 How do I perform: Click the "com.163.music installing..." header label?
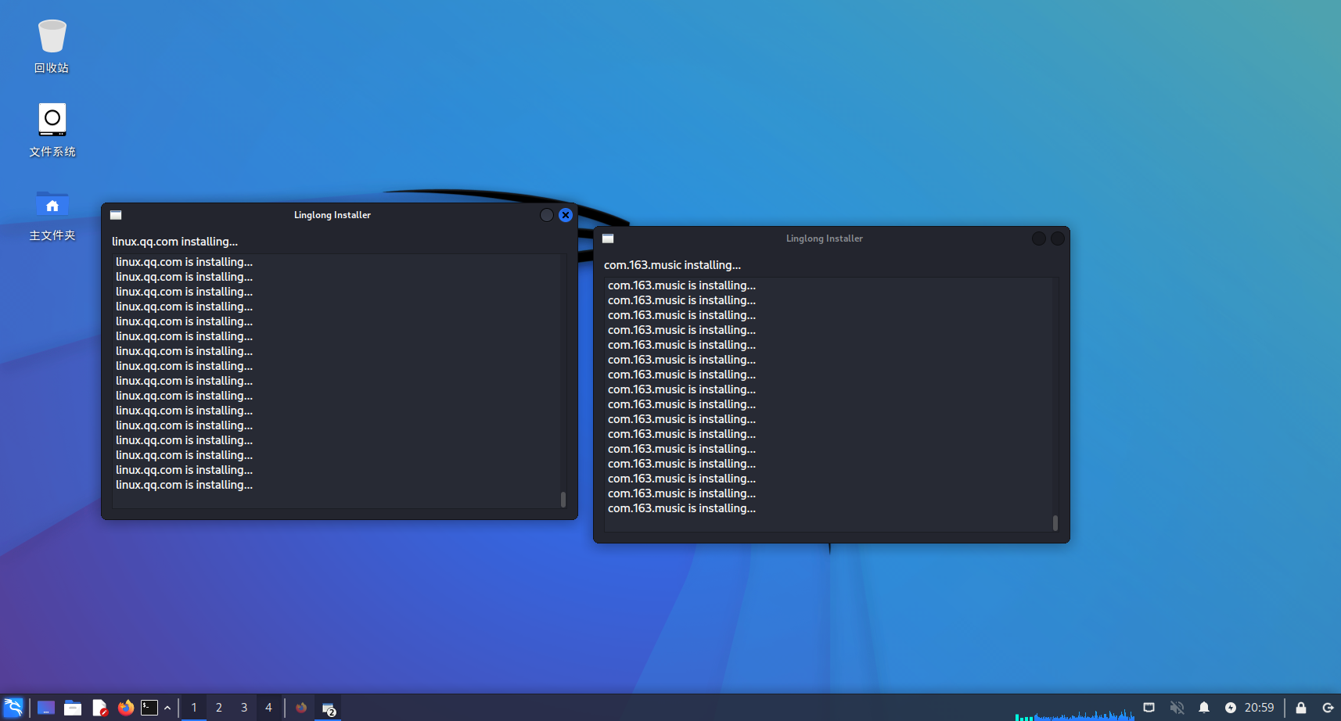(x=672, y=265)
